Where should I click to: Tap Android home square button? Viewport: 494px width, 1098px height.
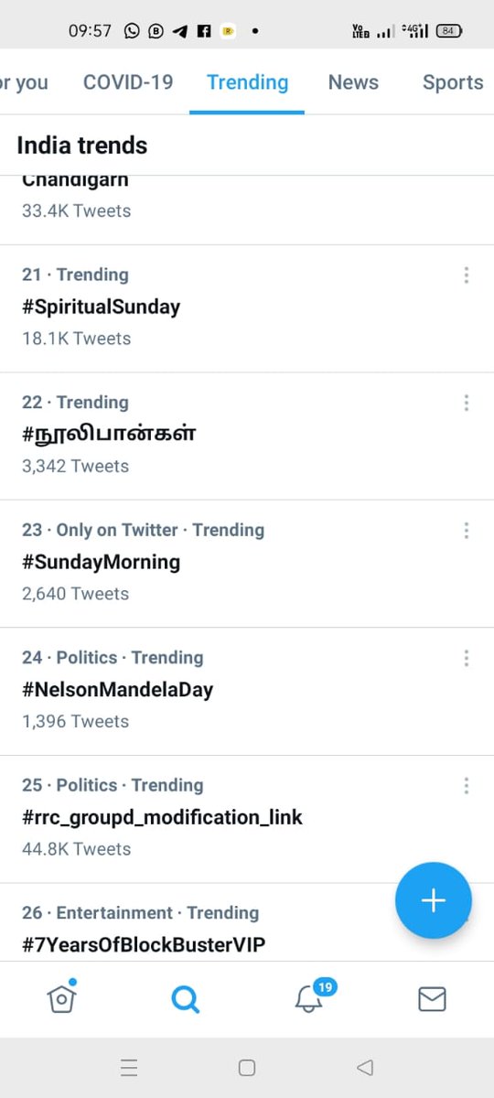(246, 1067)
